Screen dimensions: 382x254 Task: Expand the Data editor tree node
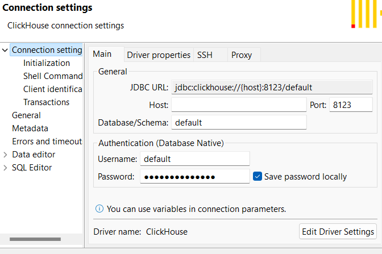point(5,155)
